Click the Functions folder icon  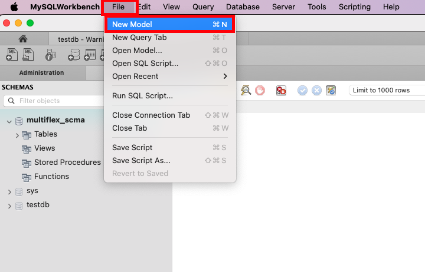tap(27, 177)
